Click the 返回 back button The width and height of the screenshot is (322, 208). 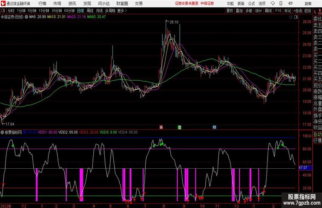(308, 11)
